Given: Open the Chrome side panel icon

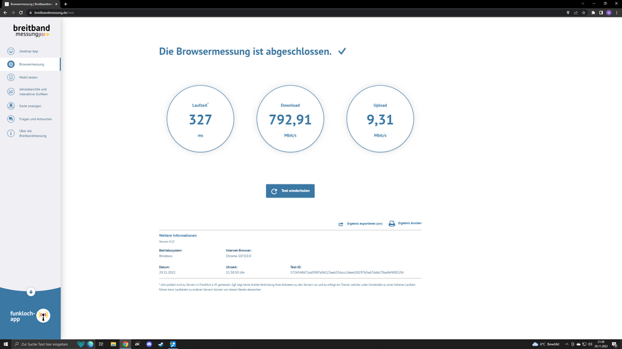Looking at the screenshot, I should [601, 12].
